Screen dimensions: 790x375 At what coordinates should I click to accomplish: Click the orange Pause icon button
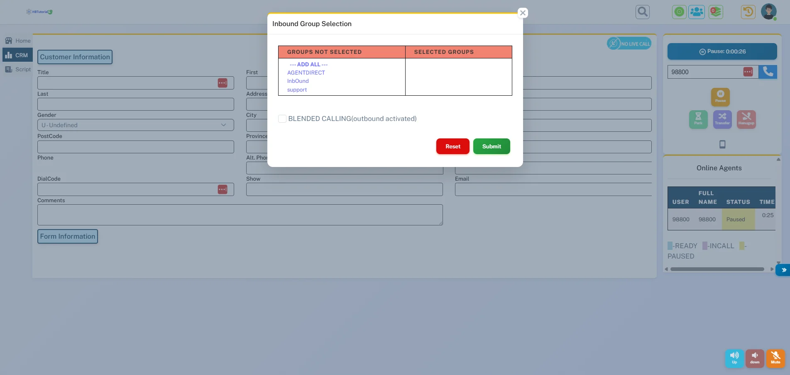point(720,97)
